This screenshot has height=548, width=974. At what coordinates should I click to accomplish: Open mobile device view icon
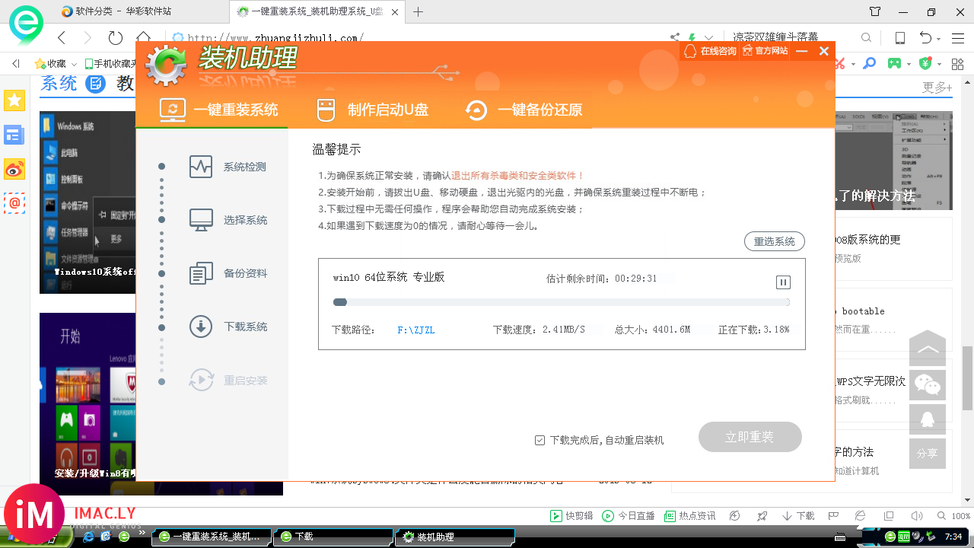click(x=900, y=37)
